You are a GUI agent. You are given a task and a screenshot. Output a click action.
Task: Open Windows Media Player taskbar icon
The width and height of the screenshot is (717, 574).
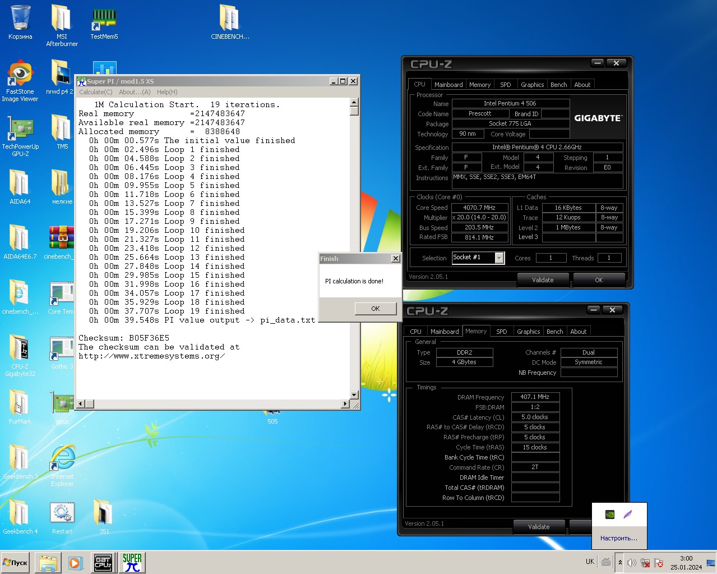pos(76,562)
